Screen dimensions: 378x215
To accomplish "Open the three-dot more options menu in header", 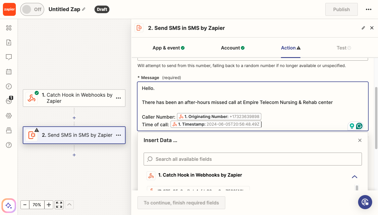I will [368, 9].
